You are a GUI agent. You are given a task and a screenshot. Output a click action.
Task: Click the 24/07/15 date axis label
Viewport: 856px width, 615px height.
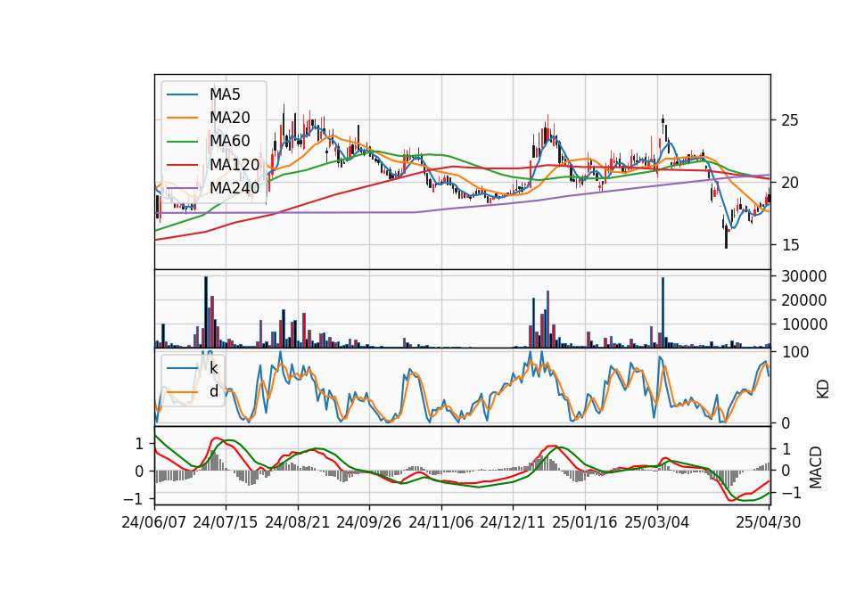(226, 522)
